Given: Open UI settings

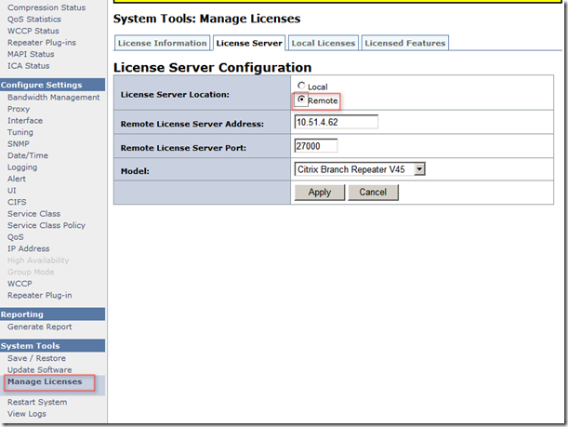Looking at the screenshot, I should pyautogui.click(x=12, y=191).
